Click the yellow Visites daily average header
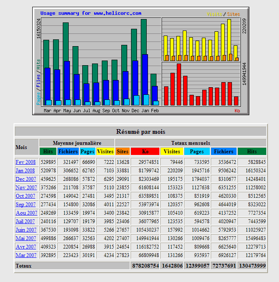The width and height of the screenshot is (279, 282). 105,152
